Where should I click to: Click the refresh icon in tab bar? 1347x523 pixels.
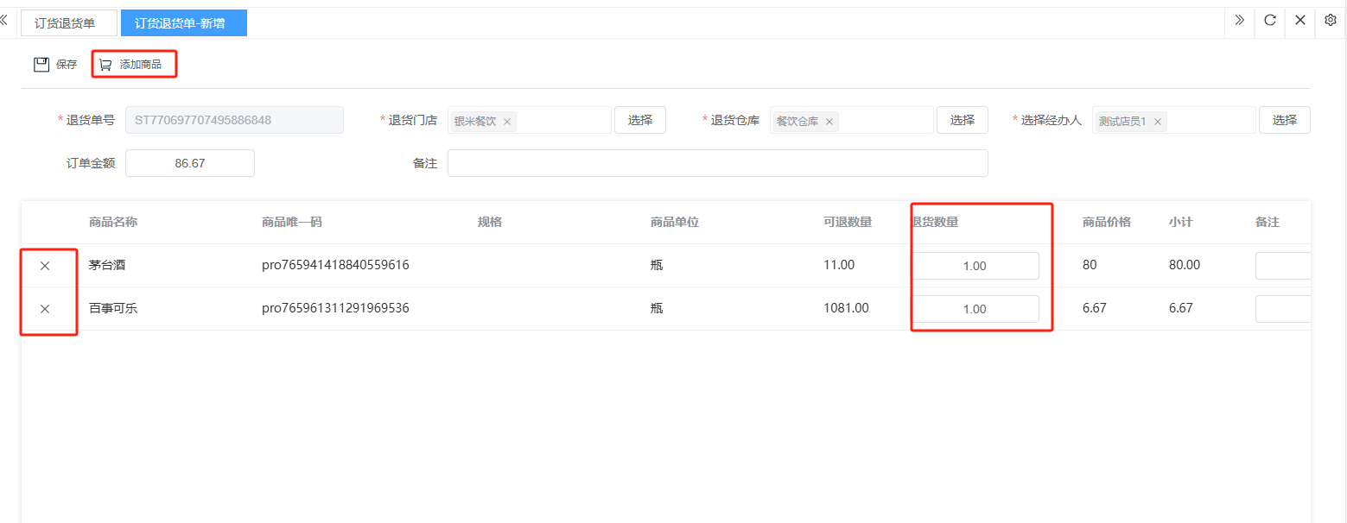point(1270,21)
